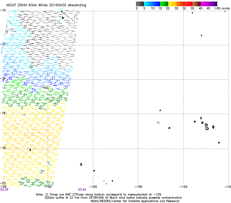
Task: Click the brown 35-40 knots legend segment
Action: (x=197, y=4)
